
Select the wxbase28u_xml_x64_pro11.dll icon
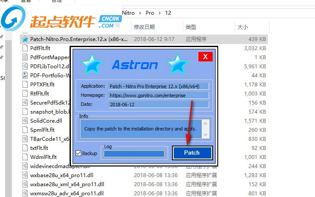pyautogui.click(x=25, y=184)
